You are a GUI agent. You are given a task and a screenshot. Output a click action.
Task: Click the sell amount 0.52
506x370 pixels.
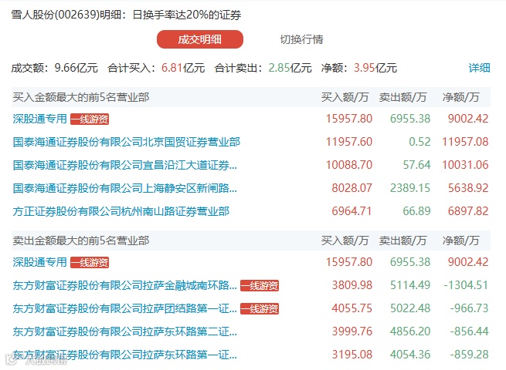pos(419,142)
